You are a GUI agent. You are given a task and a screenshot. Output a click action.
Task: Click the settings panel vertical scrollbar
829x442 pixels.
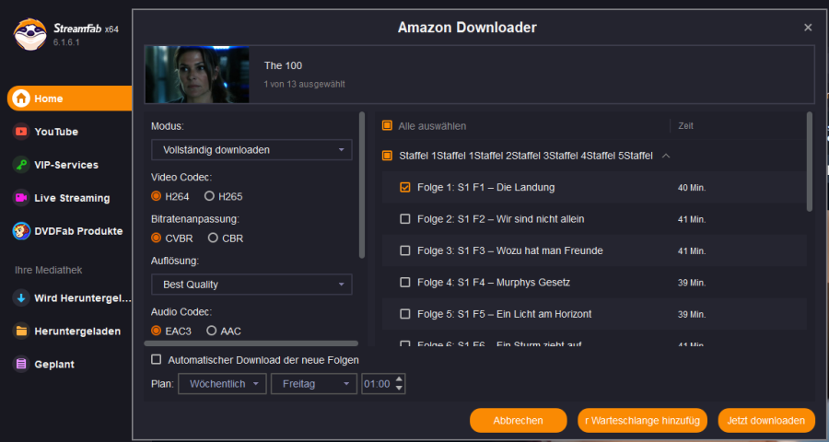tap(362, 184)
